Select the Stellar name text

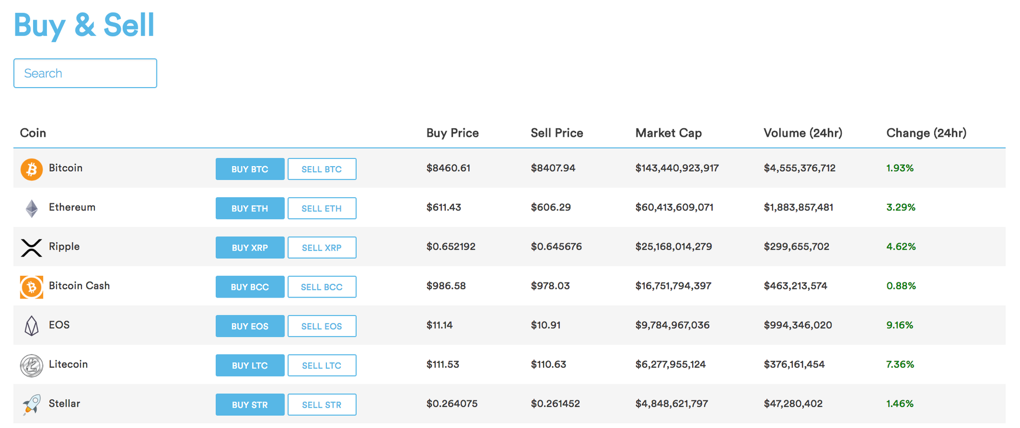(65, 404)
